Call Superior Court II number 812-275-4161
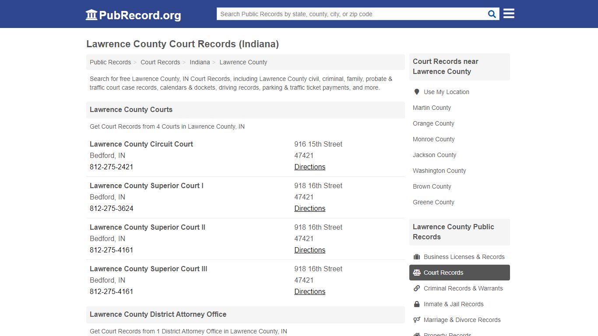The width and height of the screenshot is (598, 336). click(112, 250)
